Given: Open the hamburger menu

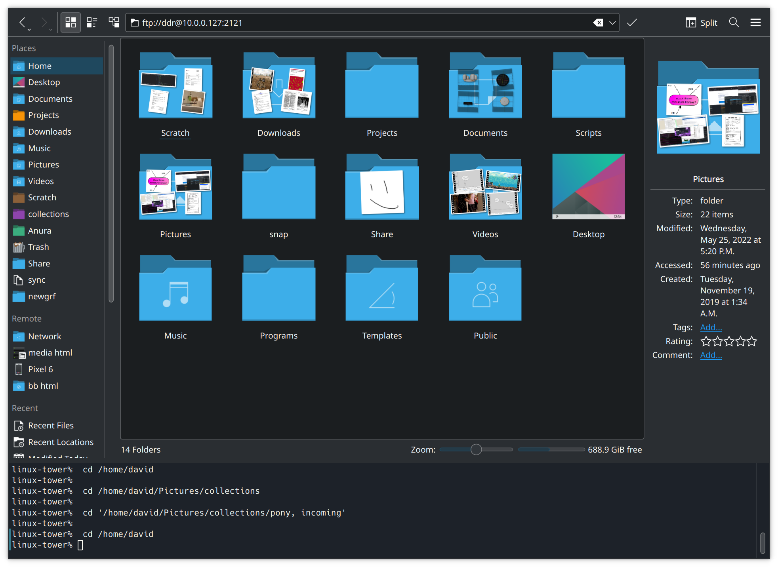Looking at the screenshot, I should (x=755, y=23).
